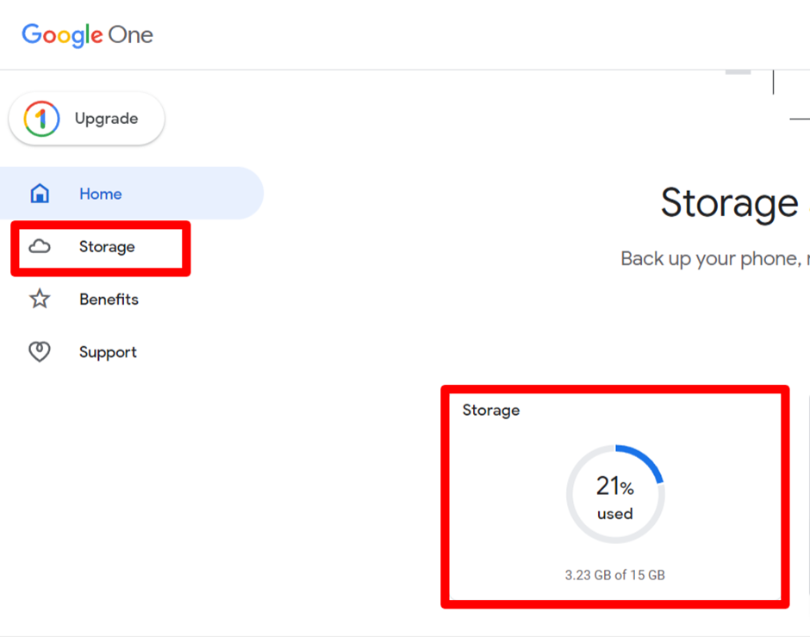810x637 pixels.
Task: Click the 21% used progress ring center
Action: [614, 496]
